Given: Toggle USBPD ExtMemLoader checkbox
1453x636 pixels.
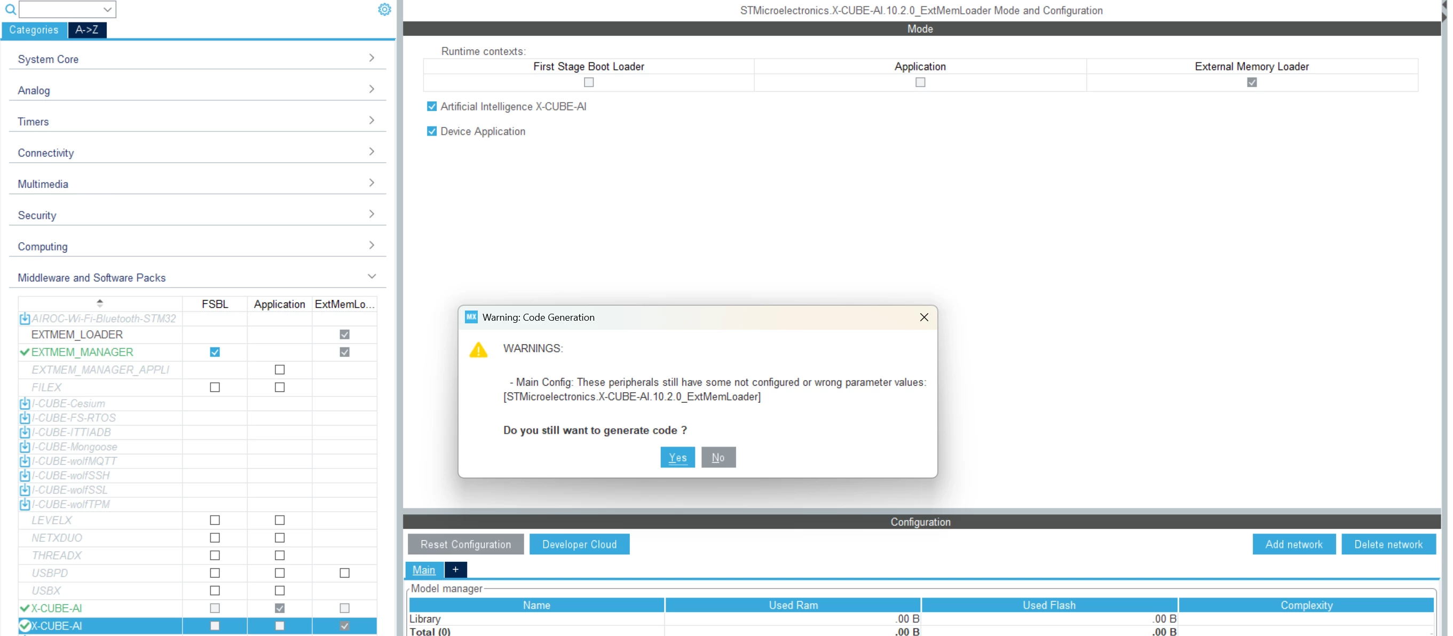Looking at the screenshot, I should click(x=345, y=574).
